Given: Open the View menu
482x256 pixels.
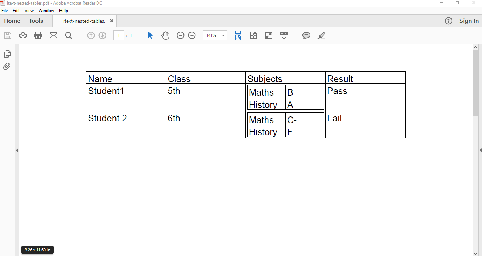Looking at the screenshot, I should coord(29,11).
